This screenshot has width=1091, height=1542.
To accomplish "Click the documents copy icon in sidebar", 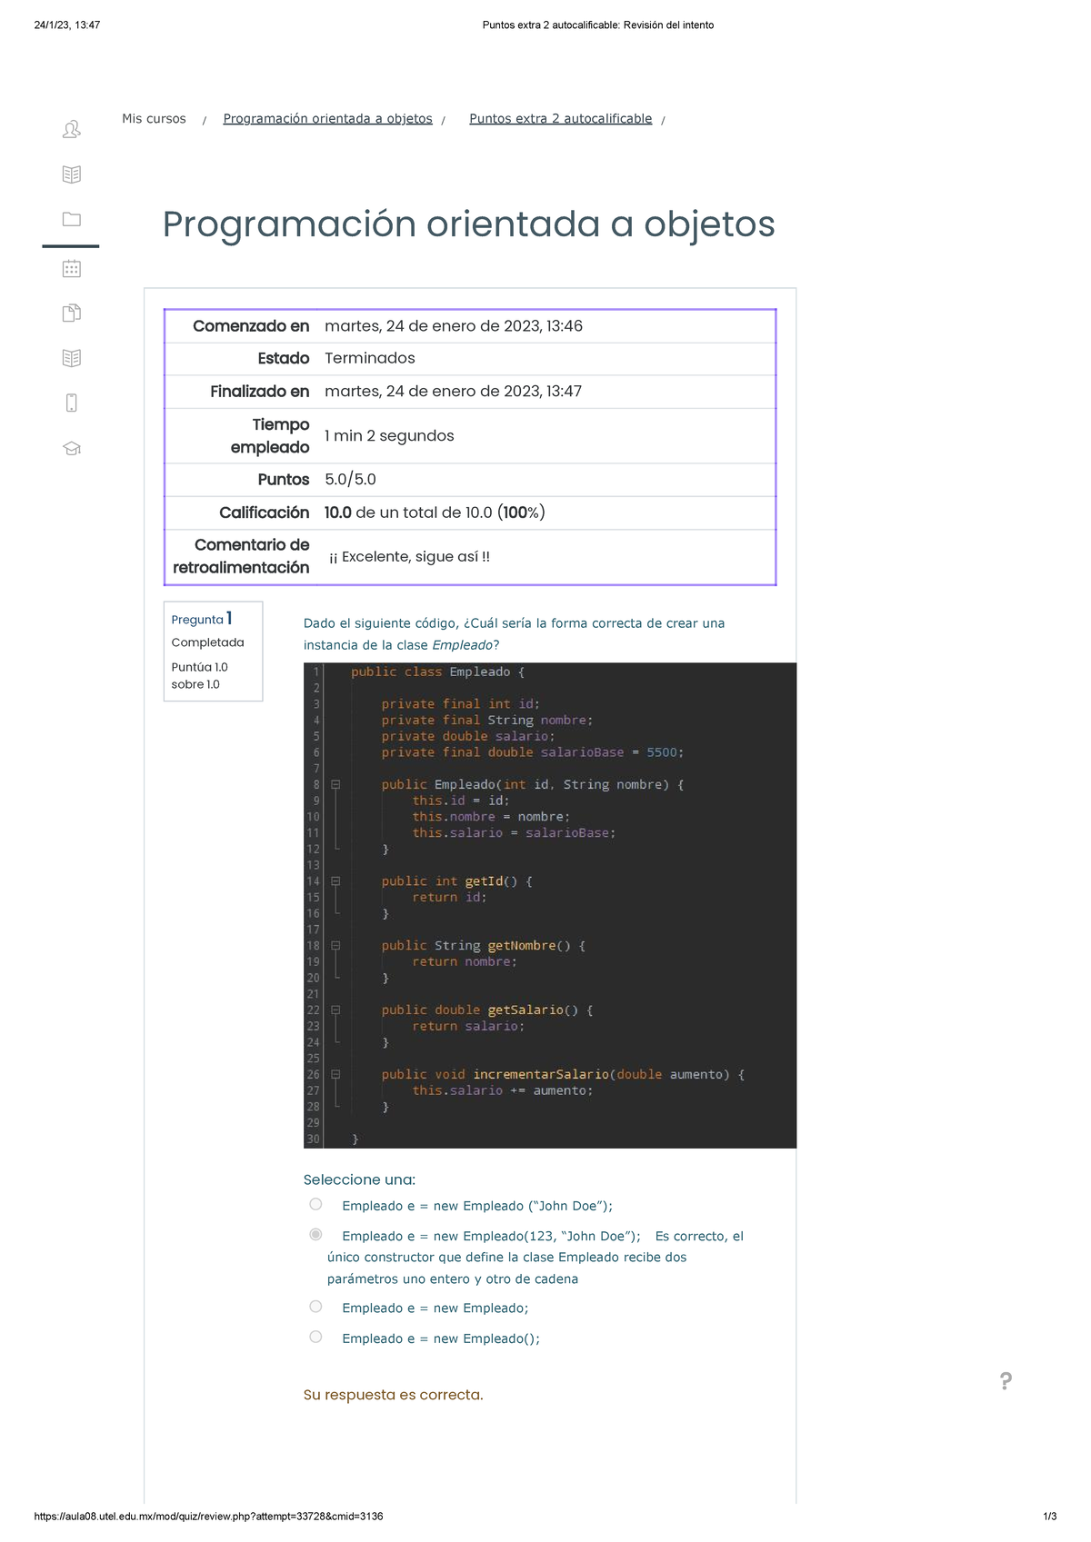I will pyautogui.click(x=71, y=313).
